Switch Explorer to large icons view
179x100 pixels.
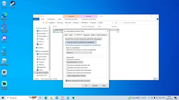click(157, 79)
